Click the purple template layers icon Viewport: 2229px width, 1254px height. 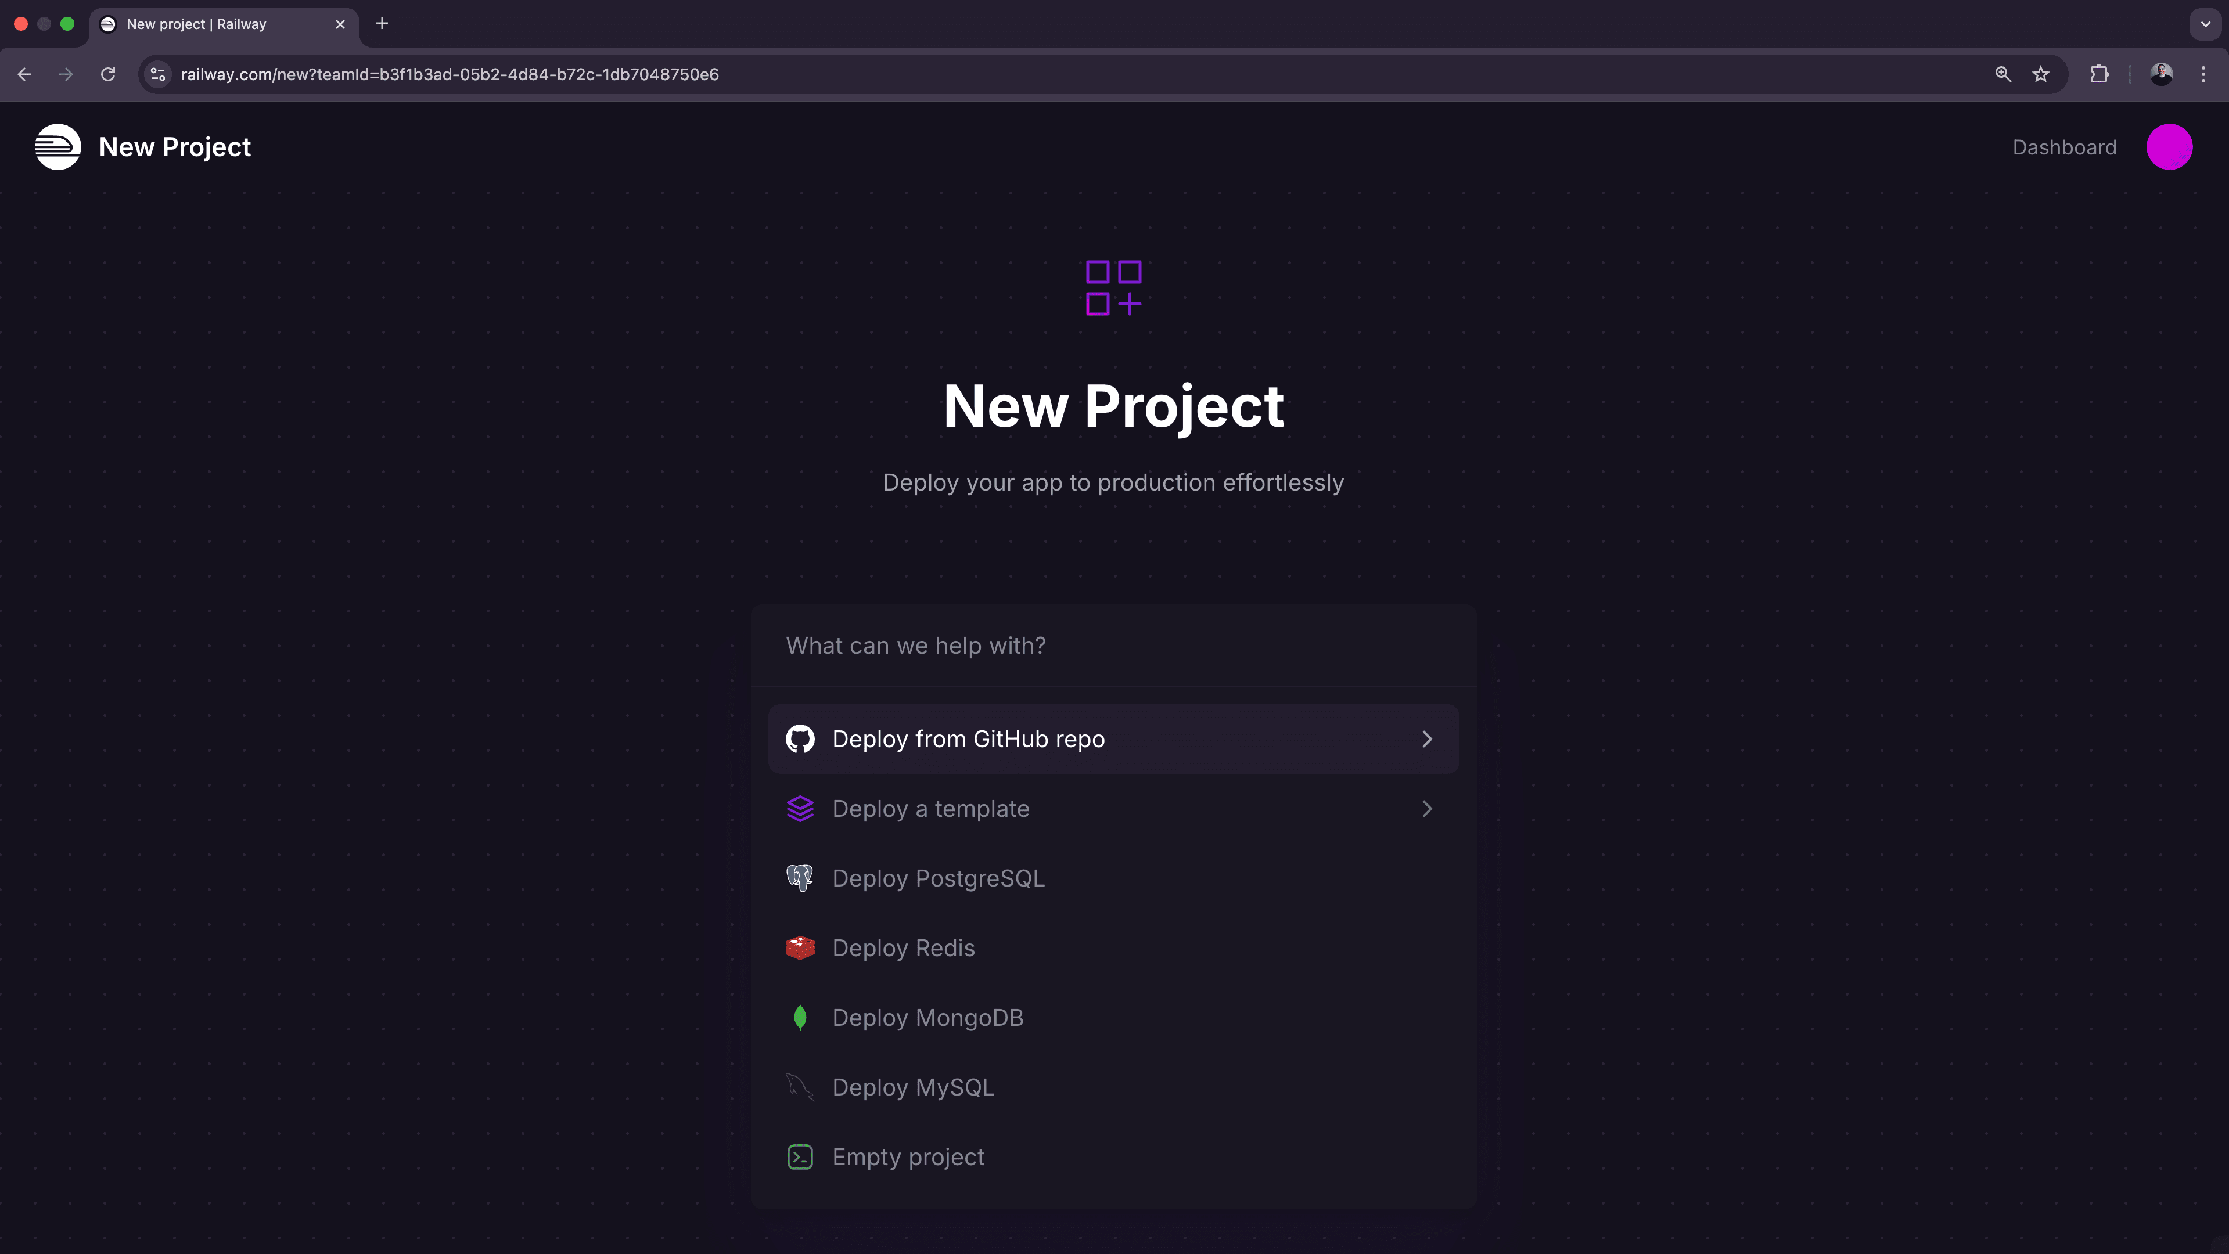tap(800, 809)
